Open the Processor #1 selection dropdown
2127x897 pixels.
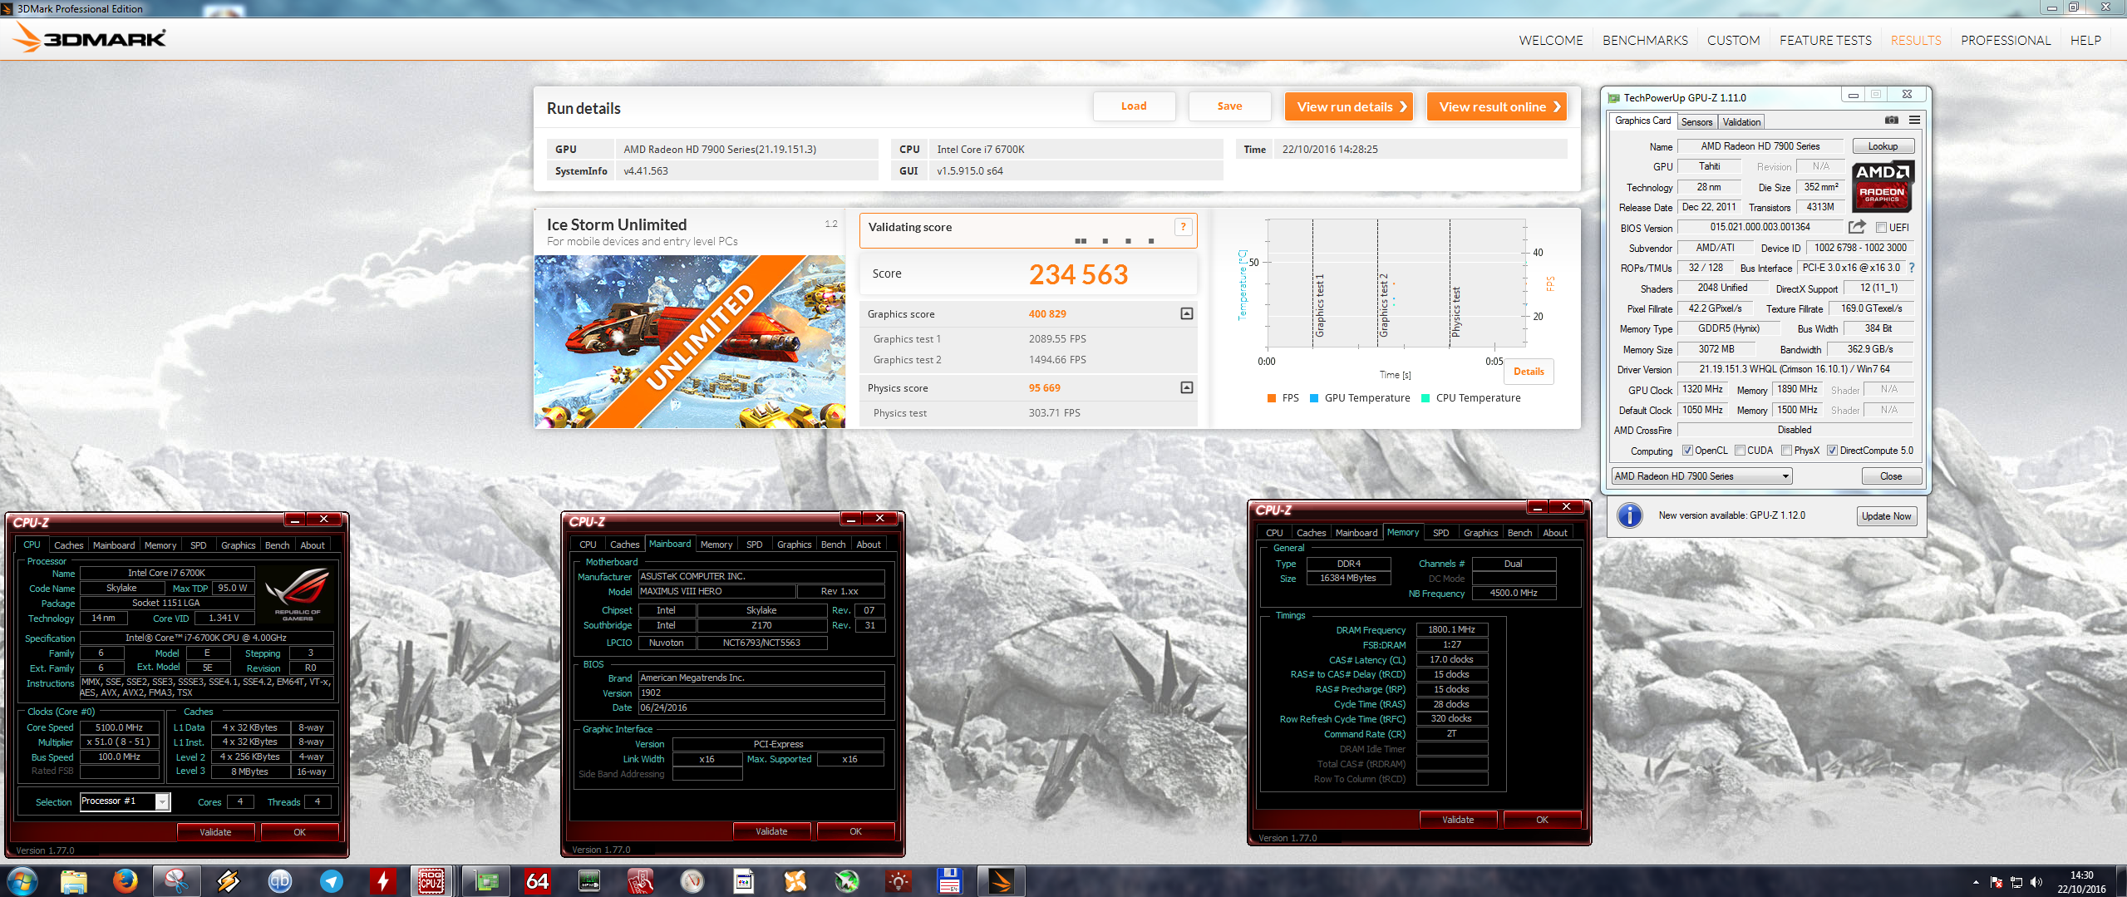[x=125, y=801]
